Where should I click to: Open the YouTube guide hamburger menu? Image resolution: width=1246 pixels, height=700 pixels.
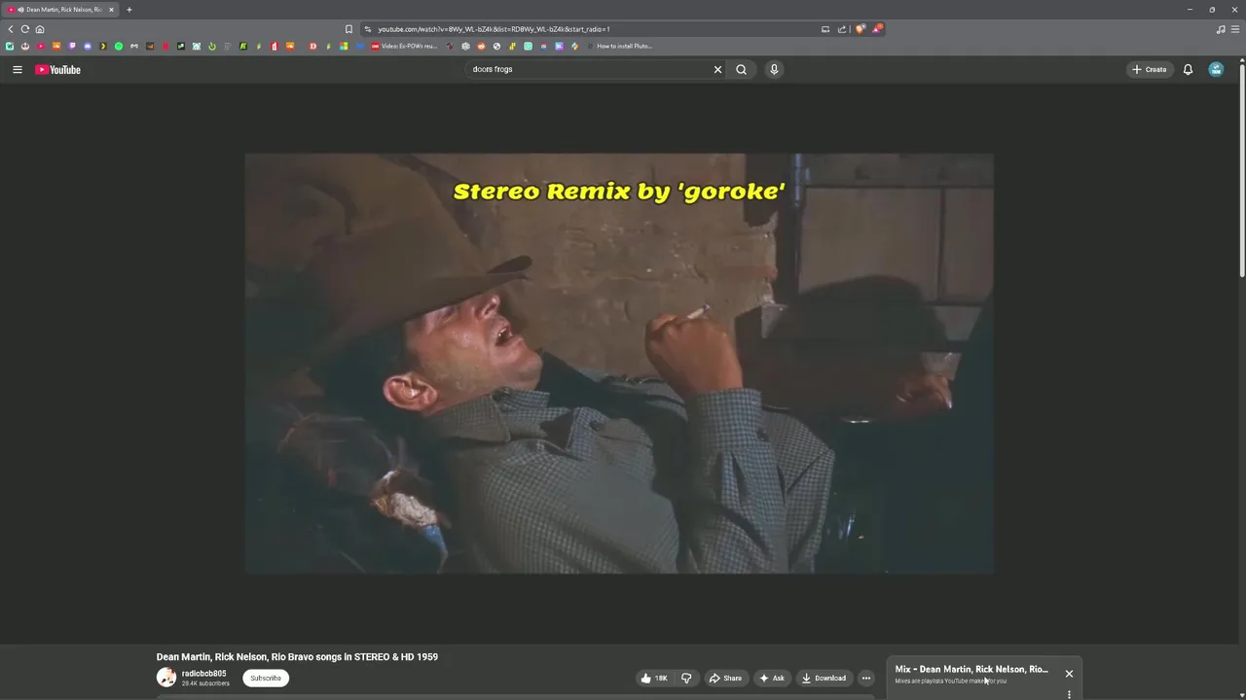click(x=17, y=69)
